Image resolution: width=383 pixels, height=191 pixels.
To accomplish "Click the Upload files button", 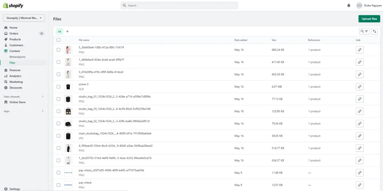I will (x=369, y=19).
